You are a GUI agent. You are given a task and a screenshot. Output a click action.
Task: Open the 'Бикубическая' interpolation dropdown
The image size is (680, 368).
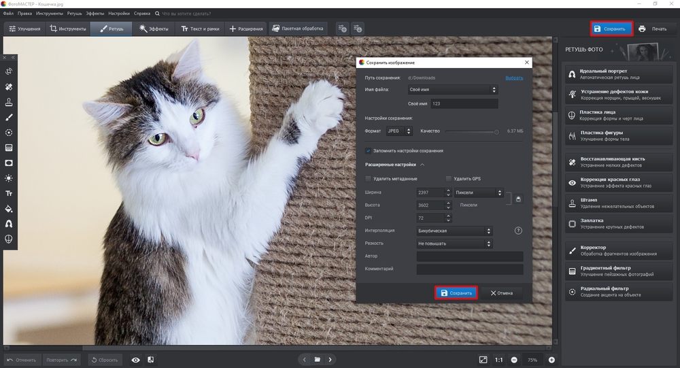click(x=454, y=231)
